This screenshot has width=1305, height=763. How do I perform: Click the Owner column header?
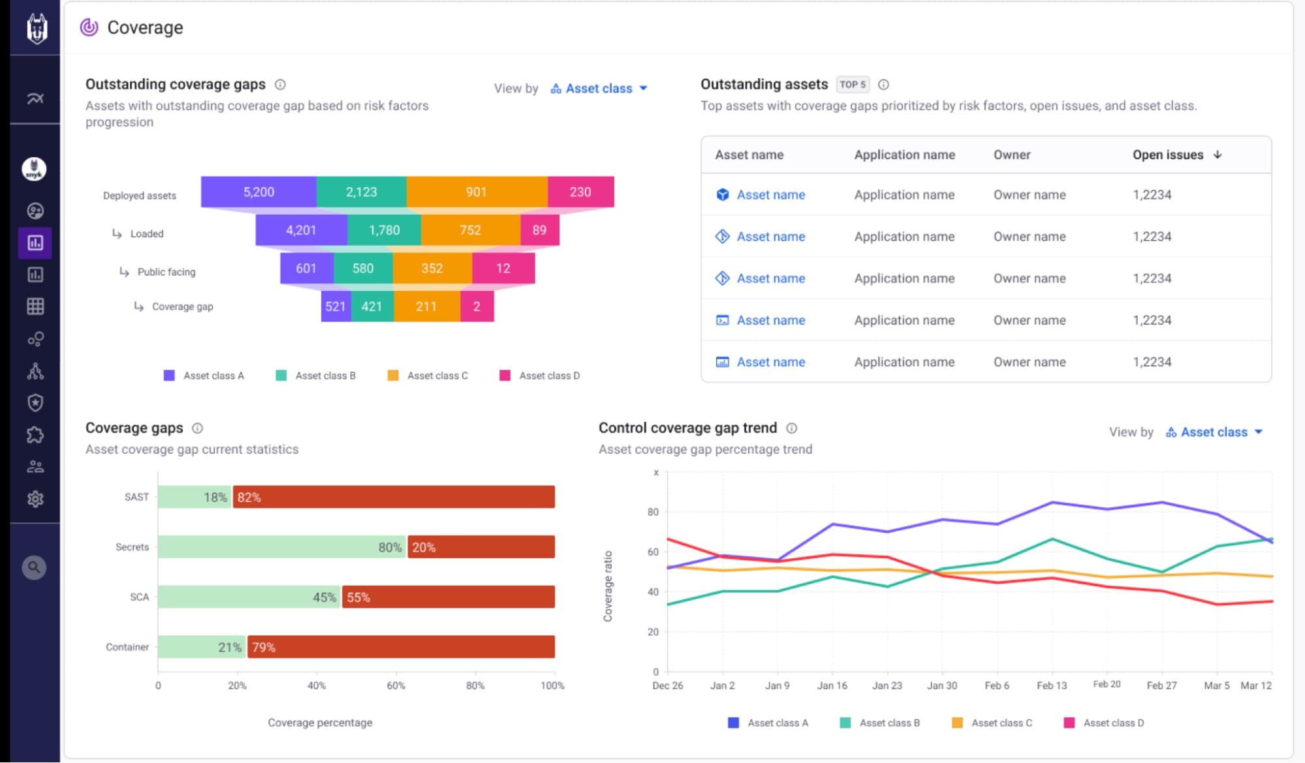click(x=1012, y=155)
